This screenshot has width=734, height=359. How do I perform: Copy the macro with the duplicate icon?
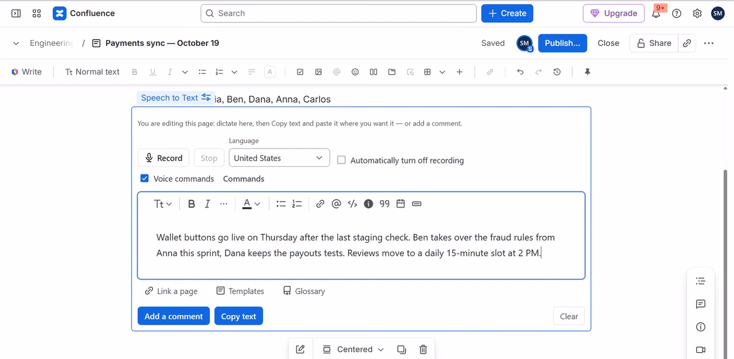click(401, 349)
